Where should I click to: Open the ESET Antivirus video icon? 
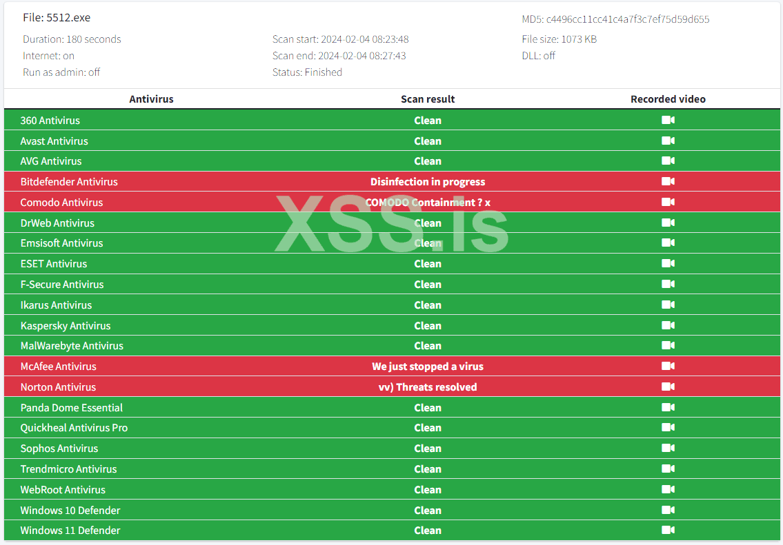click(x=668, y=263)
